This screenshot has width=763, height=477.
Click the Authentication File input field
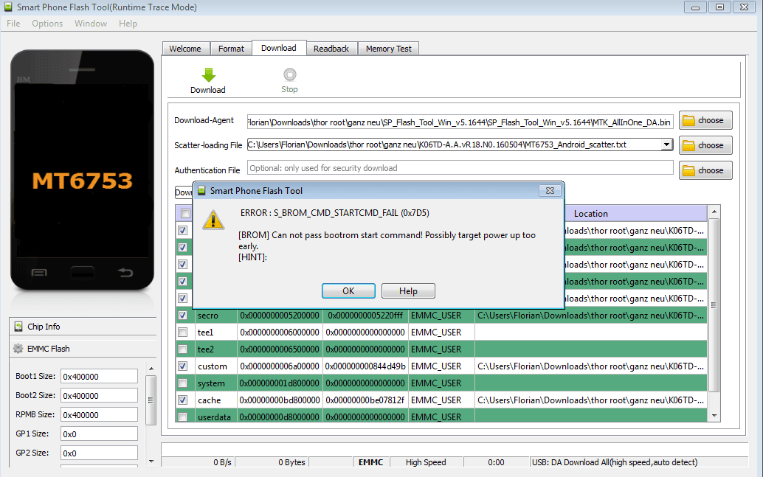click(460, 168)
